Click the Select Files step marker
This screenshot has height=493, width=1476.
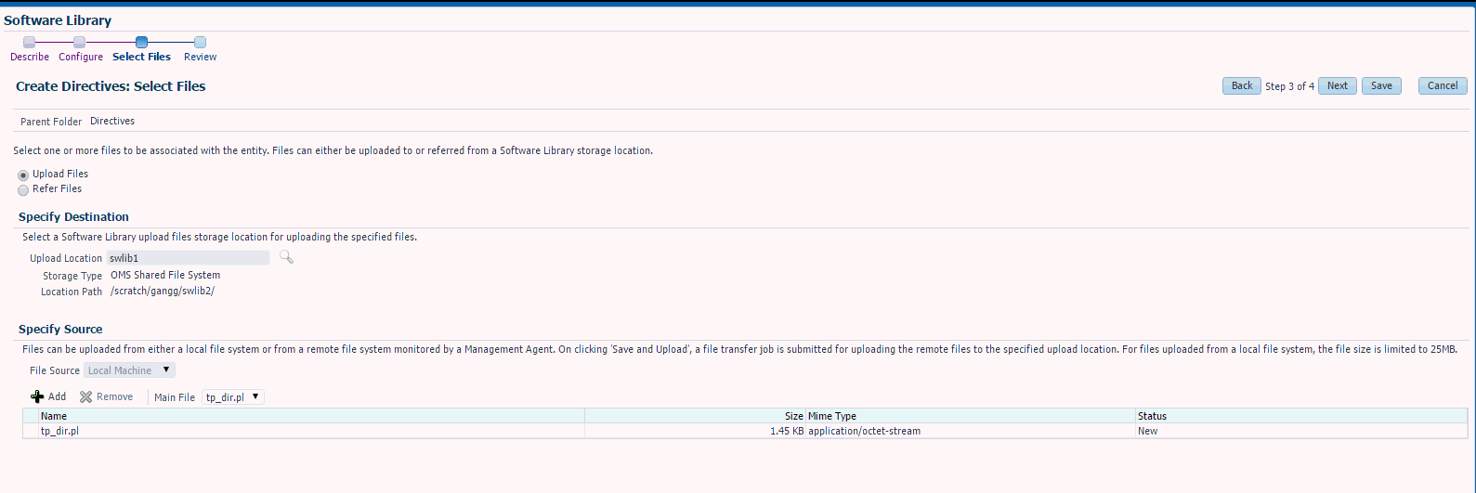pos(141,42)
